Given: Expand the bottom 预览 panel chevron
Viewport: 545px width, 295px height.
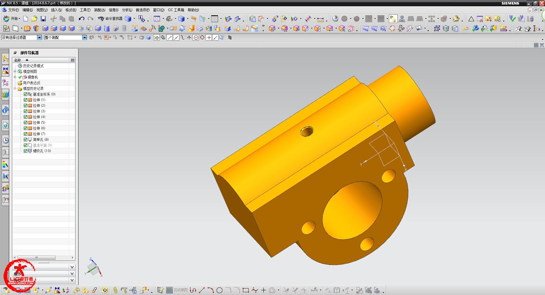Looking at the screenshot, I should tap(72, 280).
